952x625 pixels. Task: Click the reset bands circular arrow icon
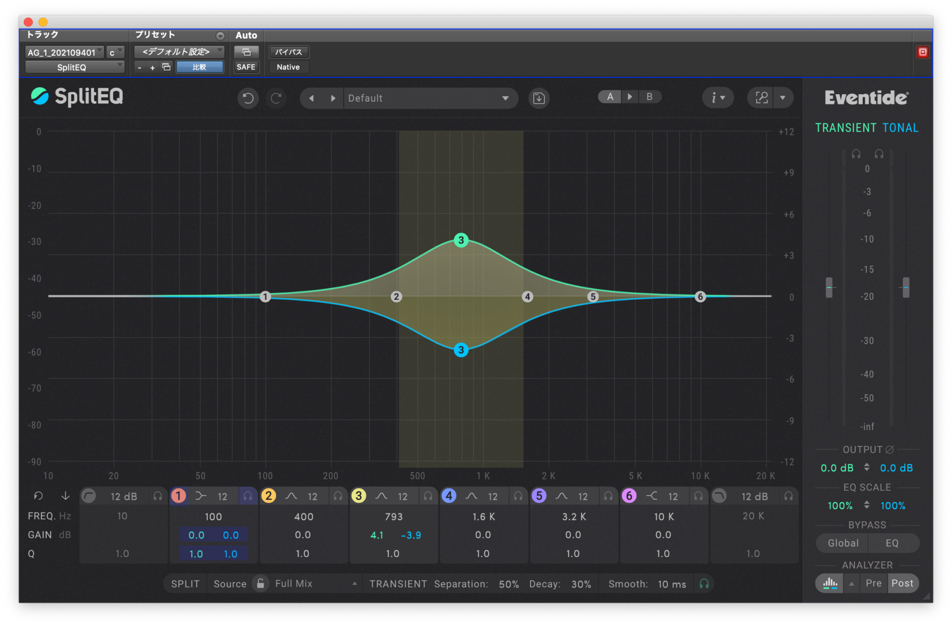[38, 496]
